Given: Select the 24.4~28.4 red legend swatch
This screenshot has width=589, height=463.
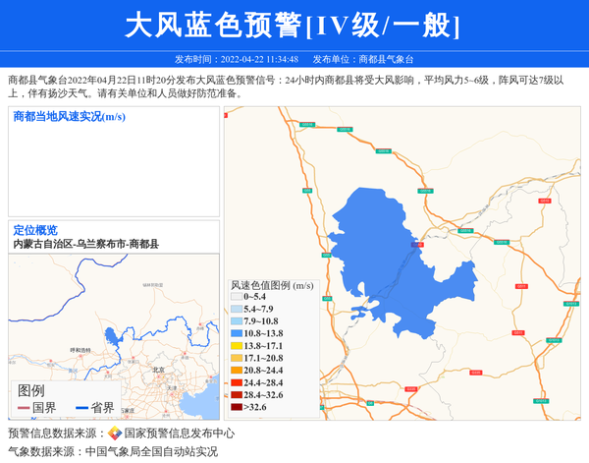Looking at the screenshot, I should click(236, 382).
